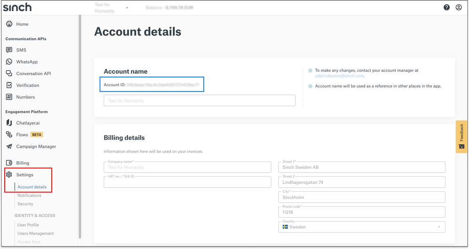Open the help question mark icon

[446, 8]
